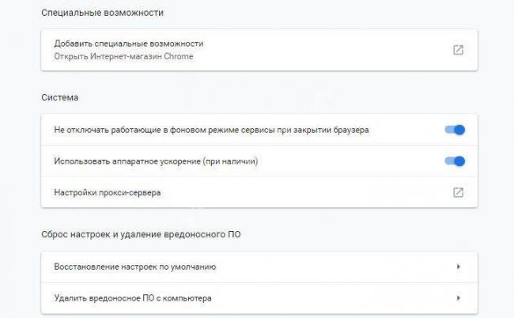Open Восстановление настроек по умолчанию option
514x318 pixels.
coord(259,267)
